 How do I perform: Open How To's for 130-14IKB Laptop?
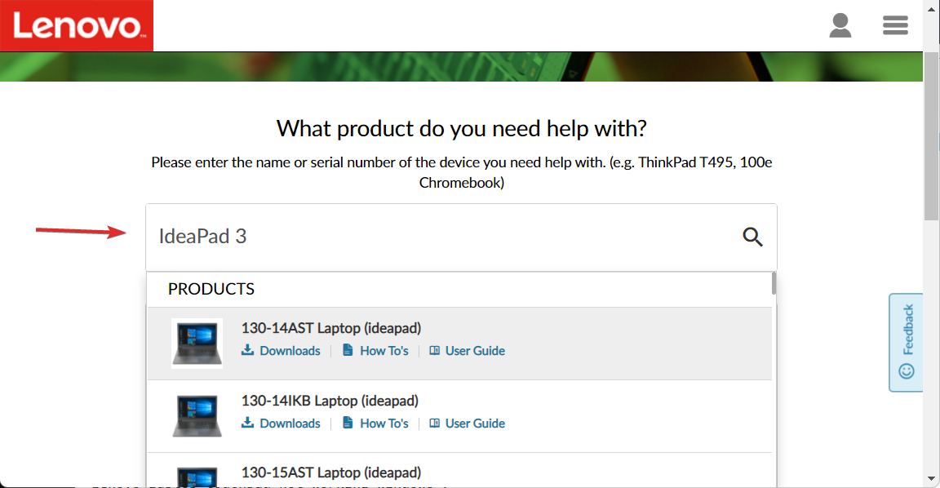[x=384, y=424]
